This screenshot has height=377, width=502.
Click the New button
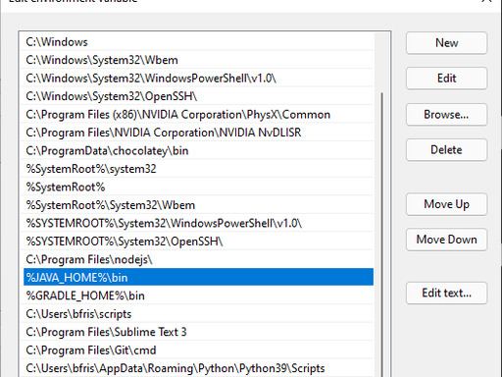(x=446, y=43)
